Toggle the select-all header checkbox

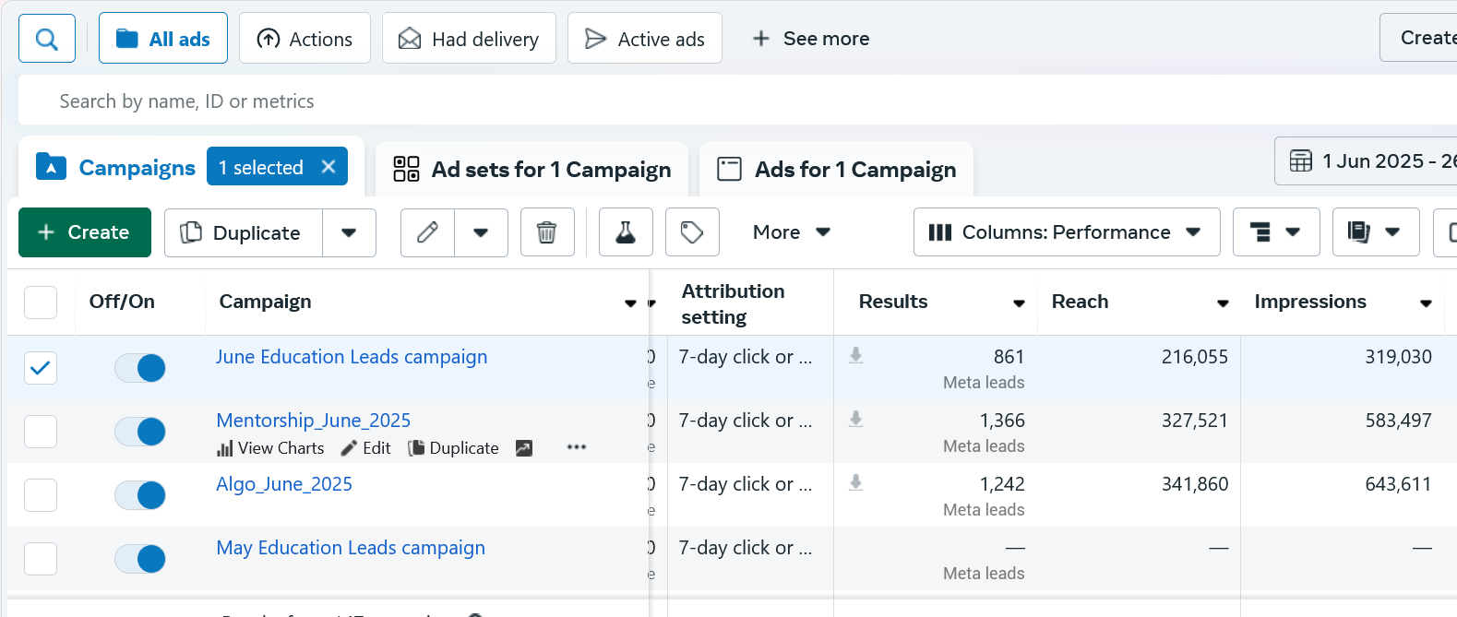[x=41, y=303]
